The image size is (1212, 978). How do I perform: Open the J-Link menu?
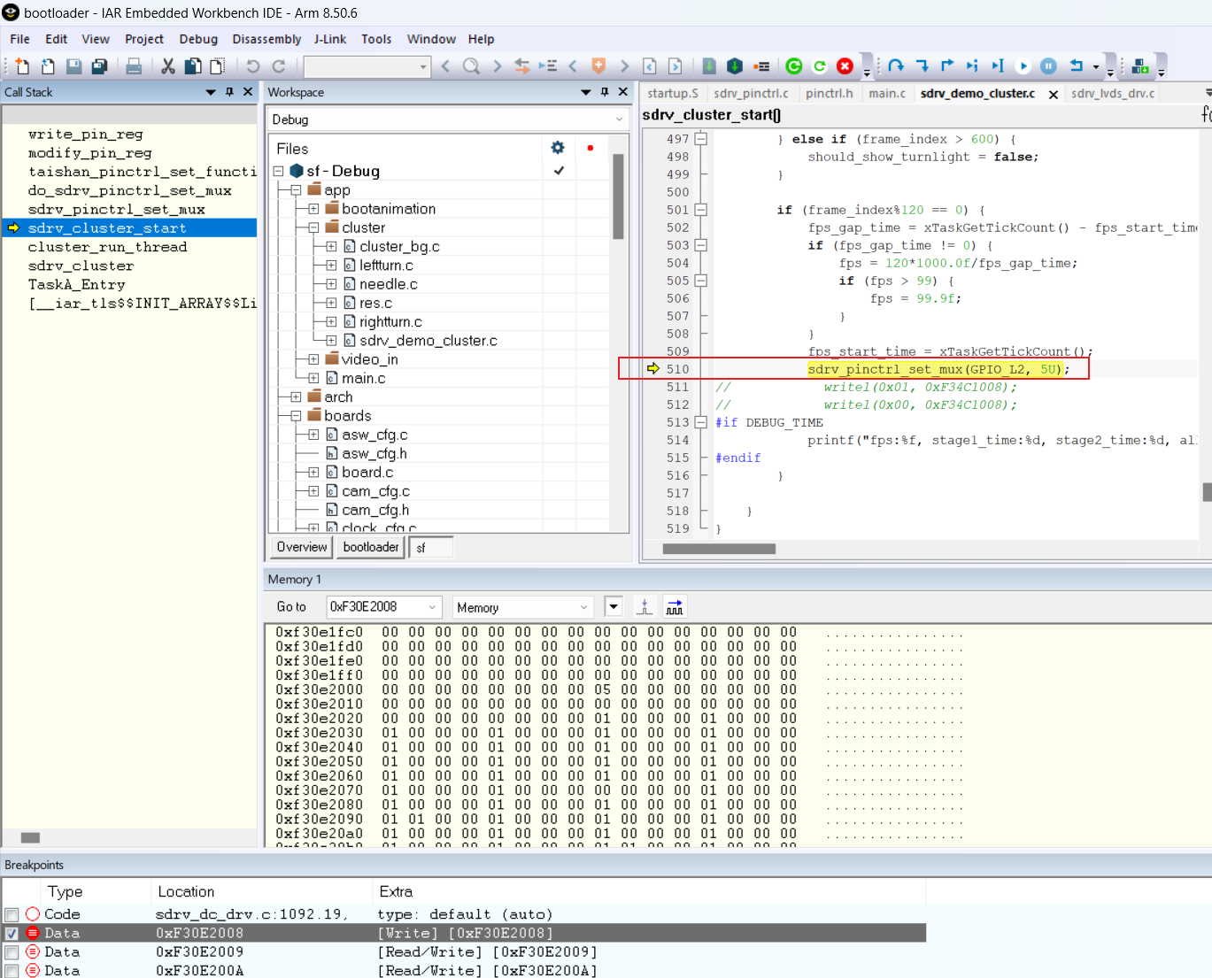point(330,39)
